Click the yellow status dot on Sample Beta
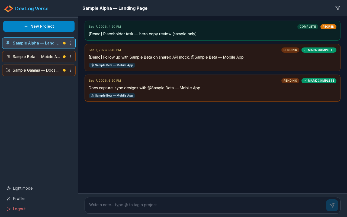Viewport: 347px width, 217px height. coord(64,57)
